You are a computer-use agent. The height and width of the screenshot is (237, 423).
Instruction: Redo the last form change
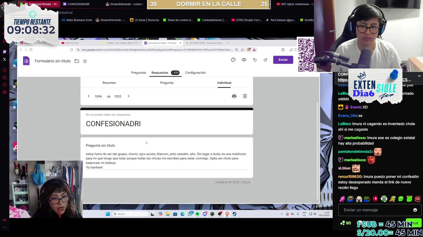(265, 60)
